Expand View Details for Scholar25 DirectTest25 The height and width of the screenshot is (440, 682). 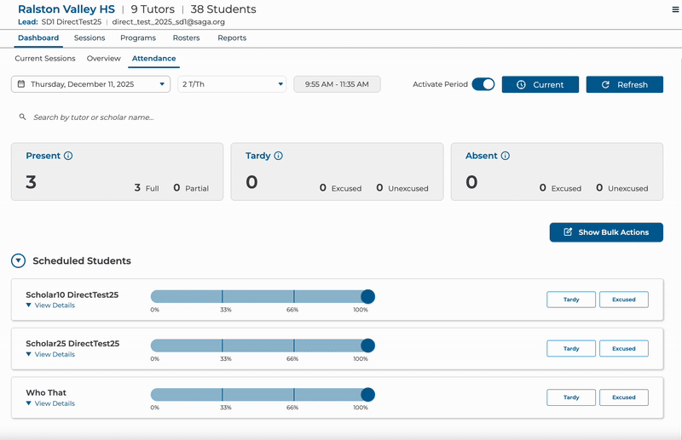point(50,354)
